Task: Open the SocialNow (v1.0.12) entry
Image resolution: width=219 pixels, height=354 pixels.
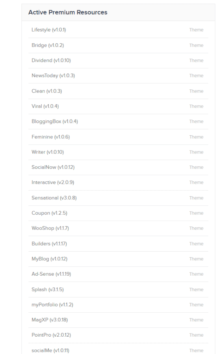Action: [x=118, y=167]
